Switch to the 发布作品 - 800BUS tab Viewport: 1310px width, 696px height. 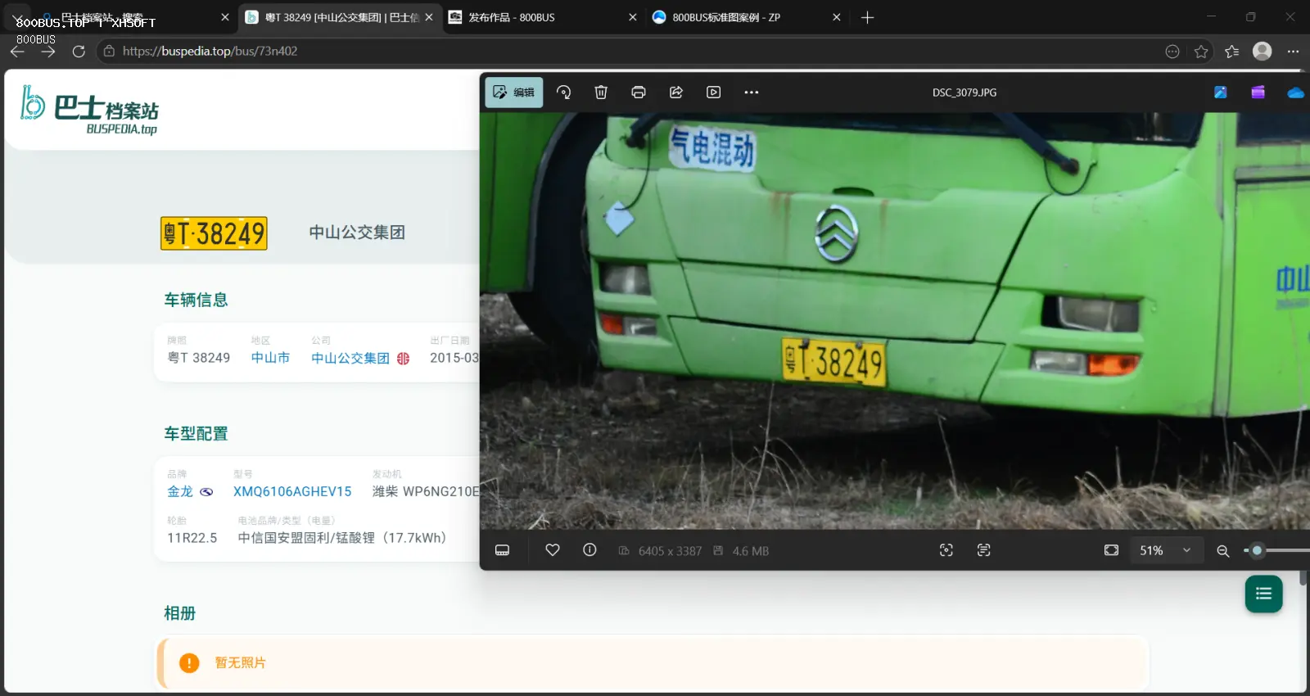click(x=543, y=17)
